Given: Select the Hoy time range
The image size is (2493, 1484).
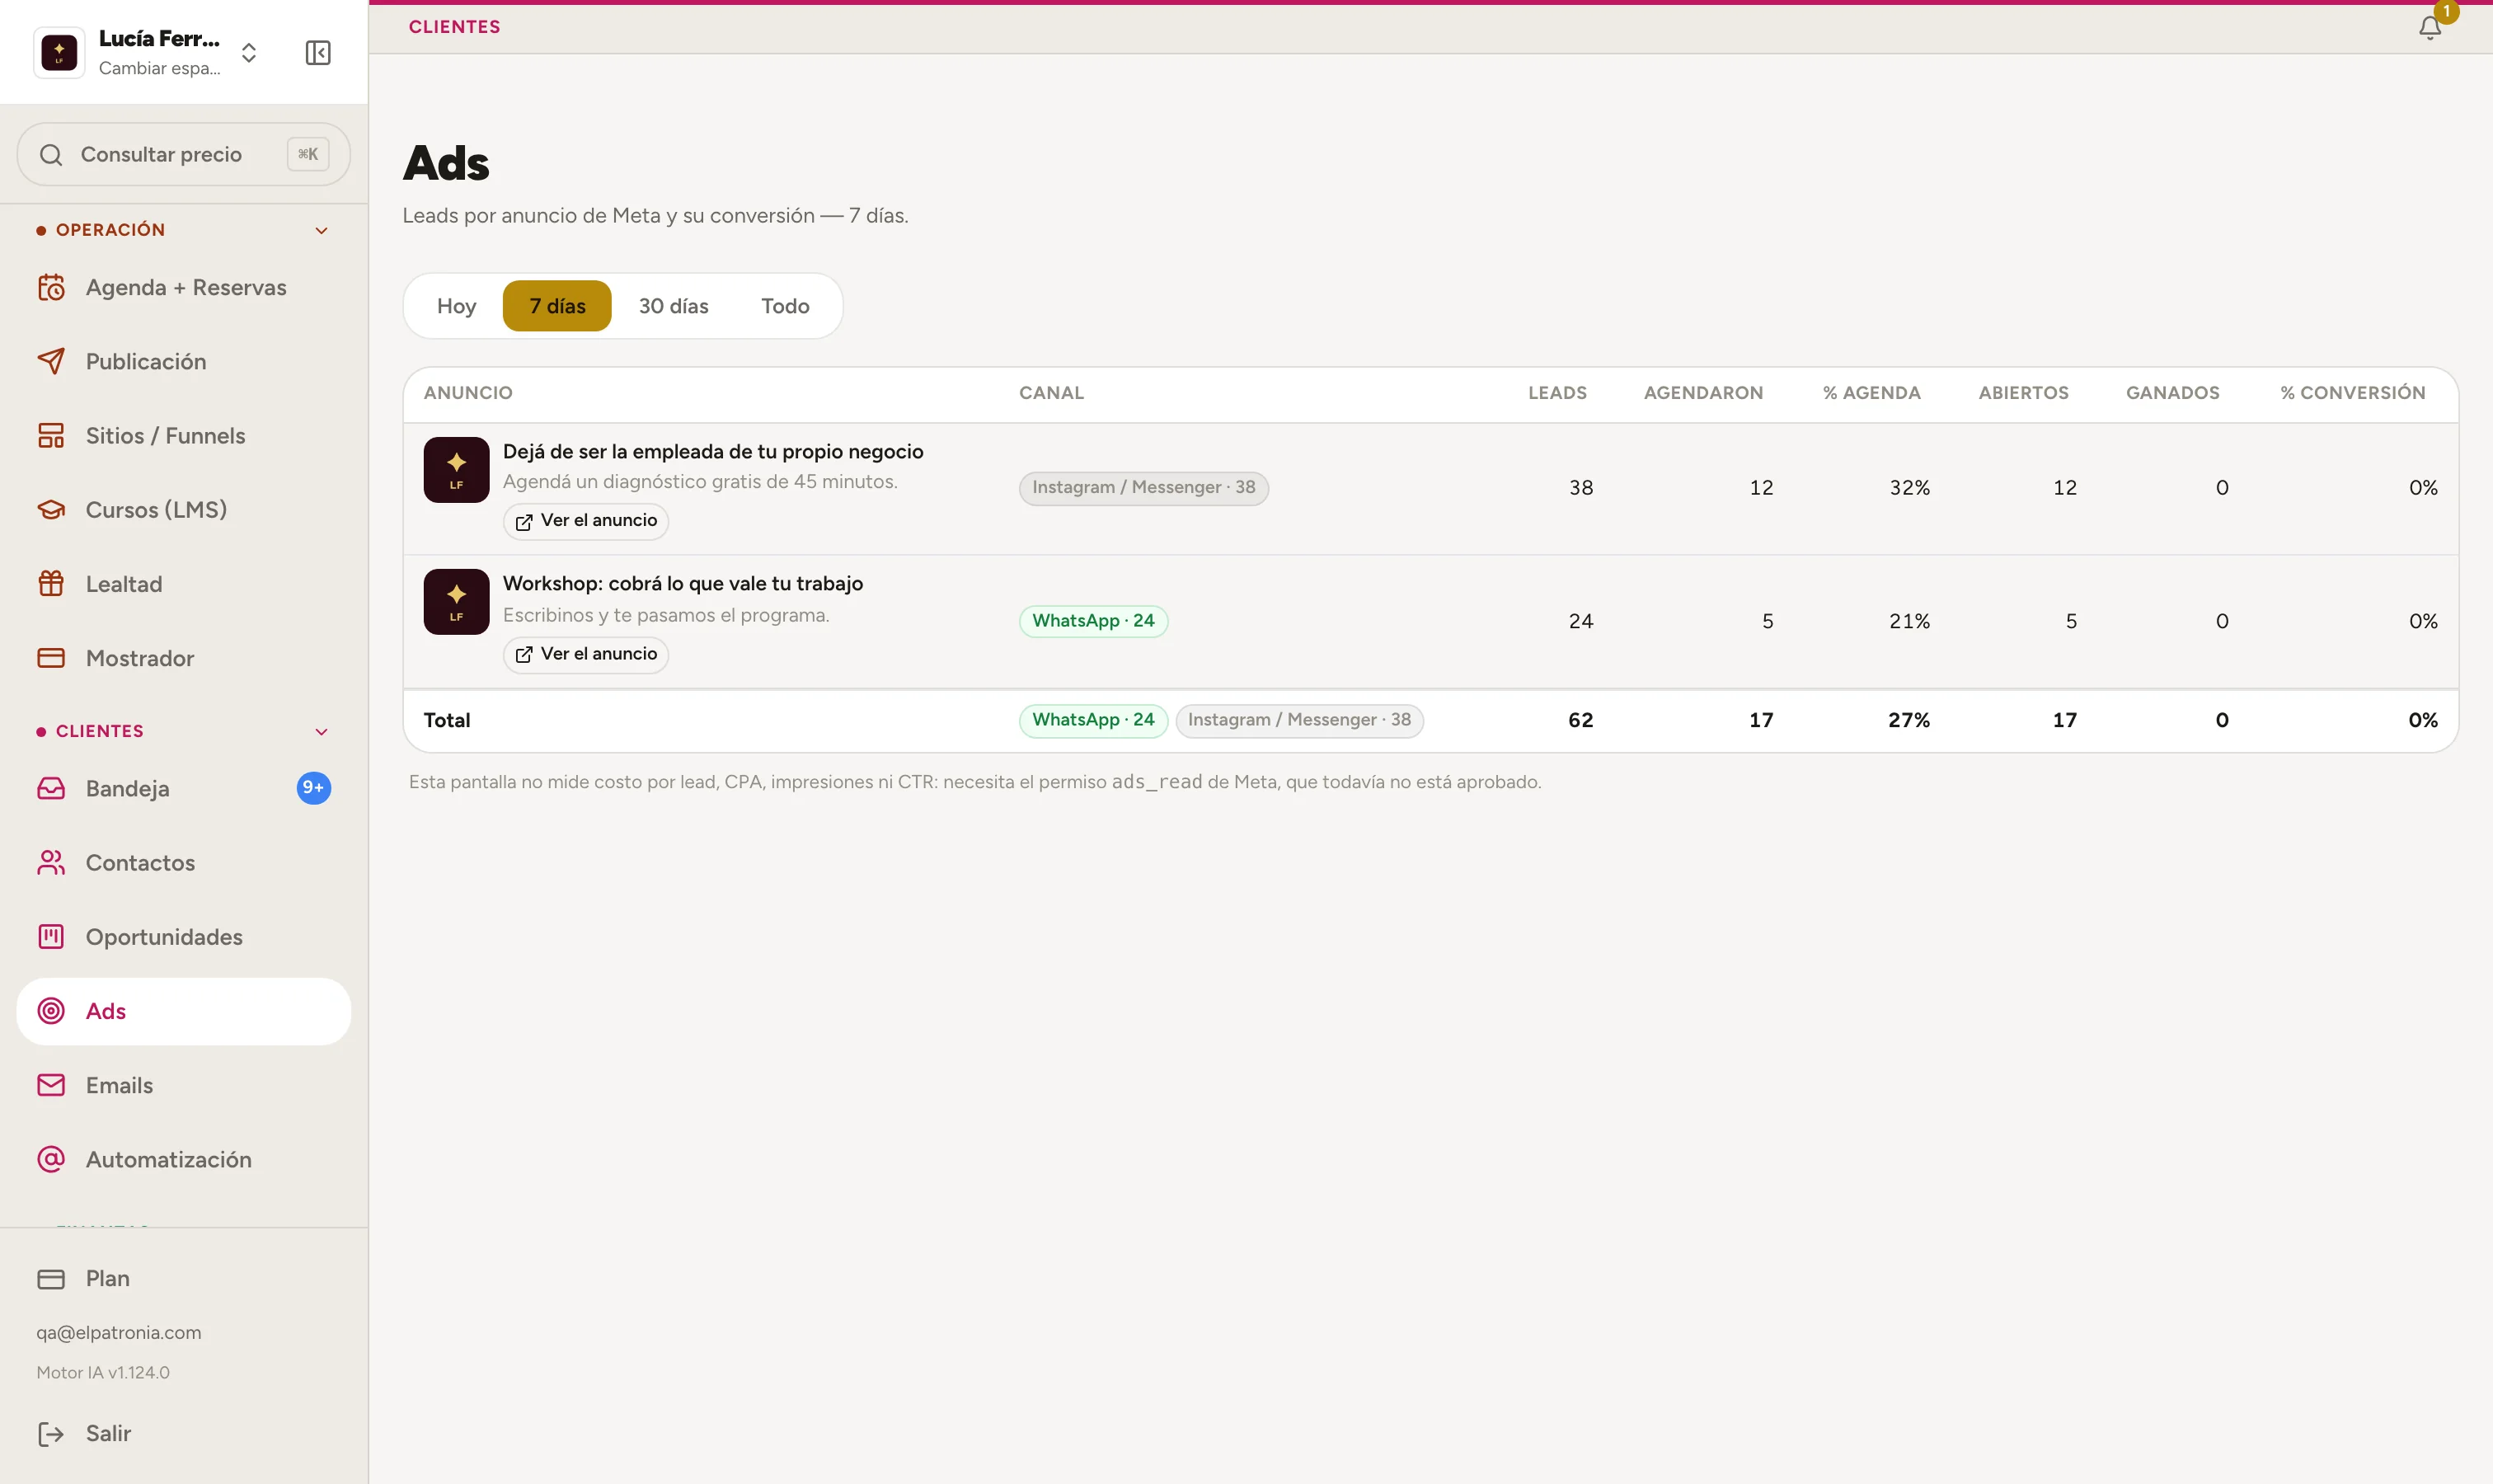Looking at the screenshot, I should pos(456,306).
